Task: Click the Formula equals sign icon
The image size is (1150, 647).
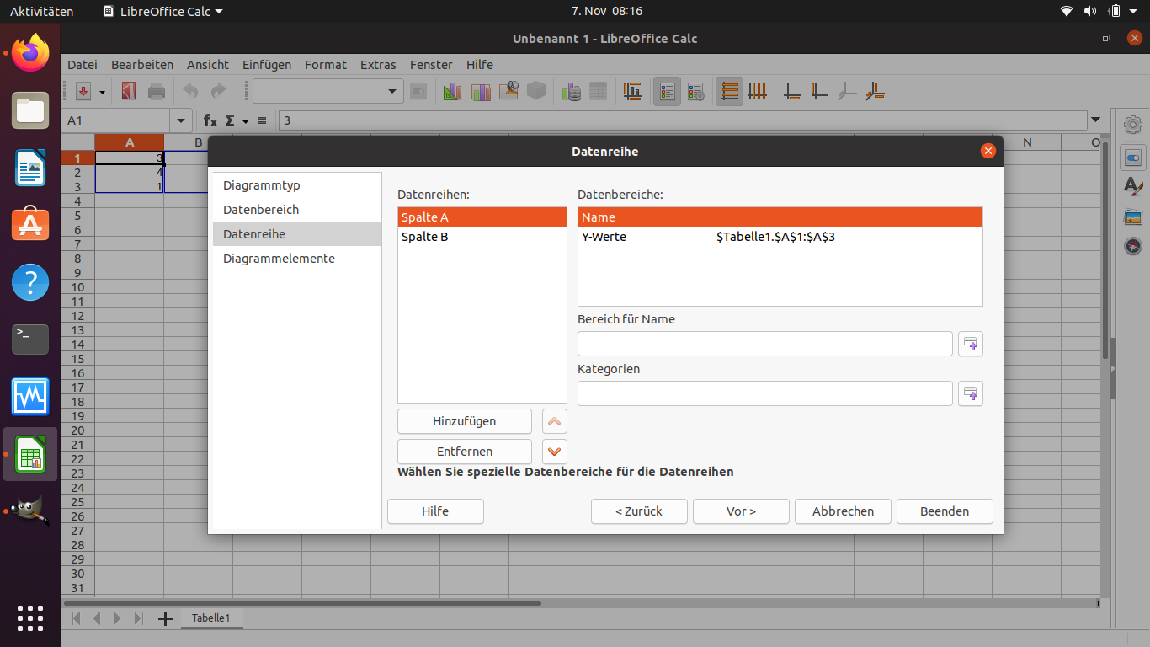Action: [x=262, y=120]
